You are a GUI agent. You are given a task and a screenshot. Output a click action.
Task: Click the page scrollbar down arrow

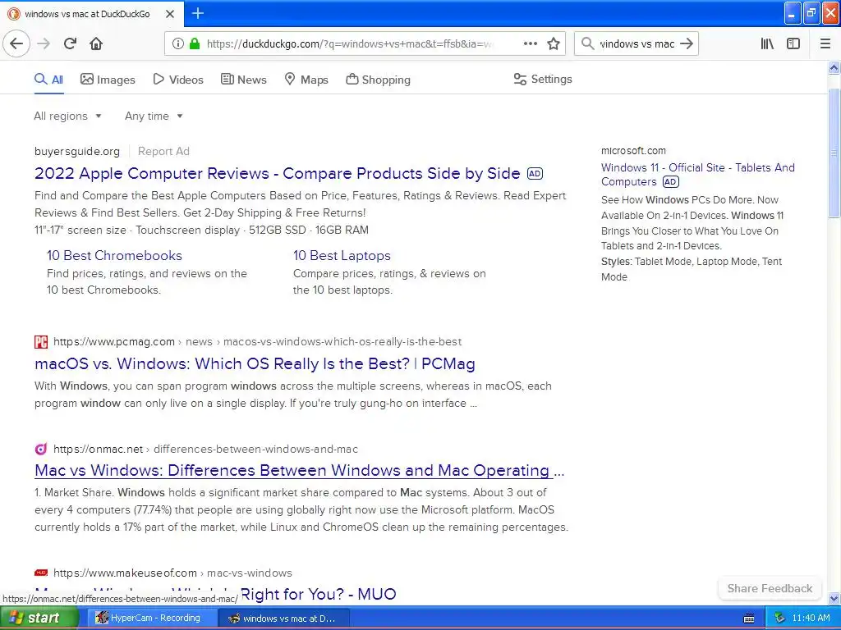[x=834, y=598]
